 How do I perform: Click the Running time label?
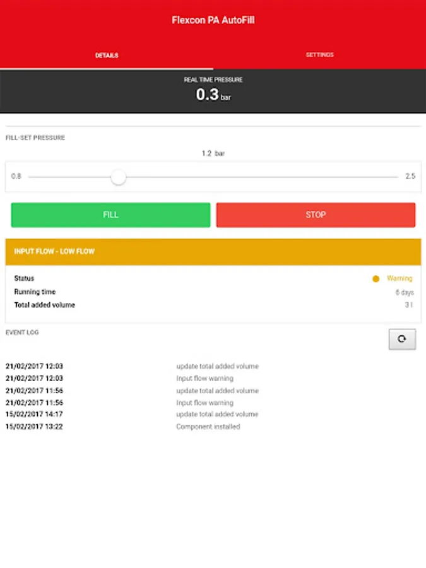click(35, 292)
